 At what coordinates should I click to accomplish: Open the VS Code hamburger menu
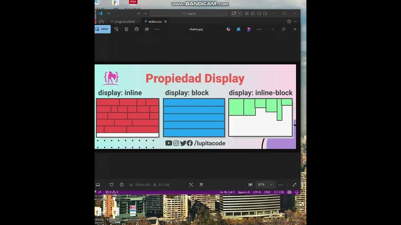pos(109,13)
